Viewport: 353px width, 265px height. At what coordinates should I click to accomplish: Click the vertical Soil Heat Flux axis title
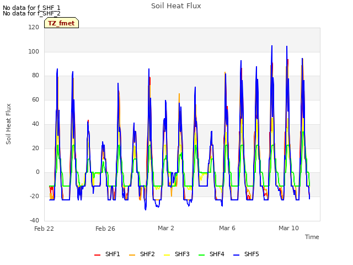(8, 124)
